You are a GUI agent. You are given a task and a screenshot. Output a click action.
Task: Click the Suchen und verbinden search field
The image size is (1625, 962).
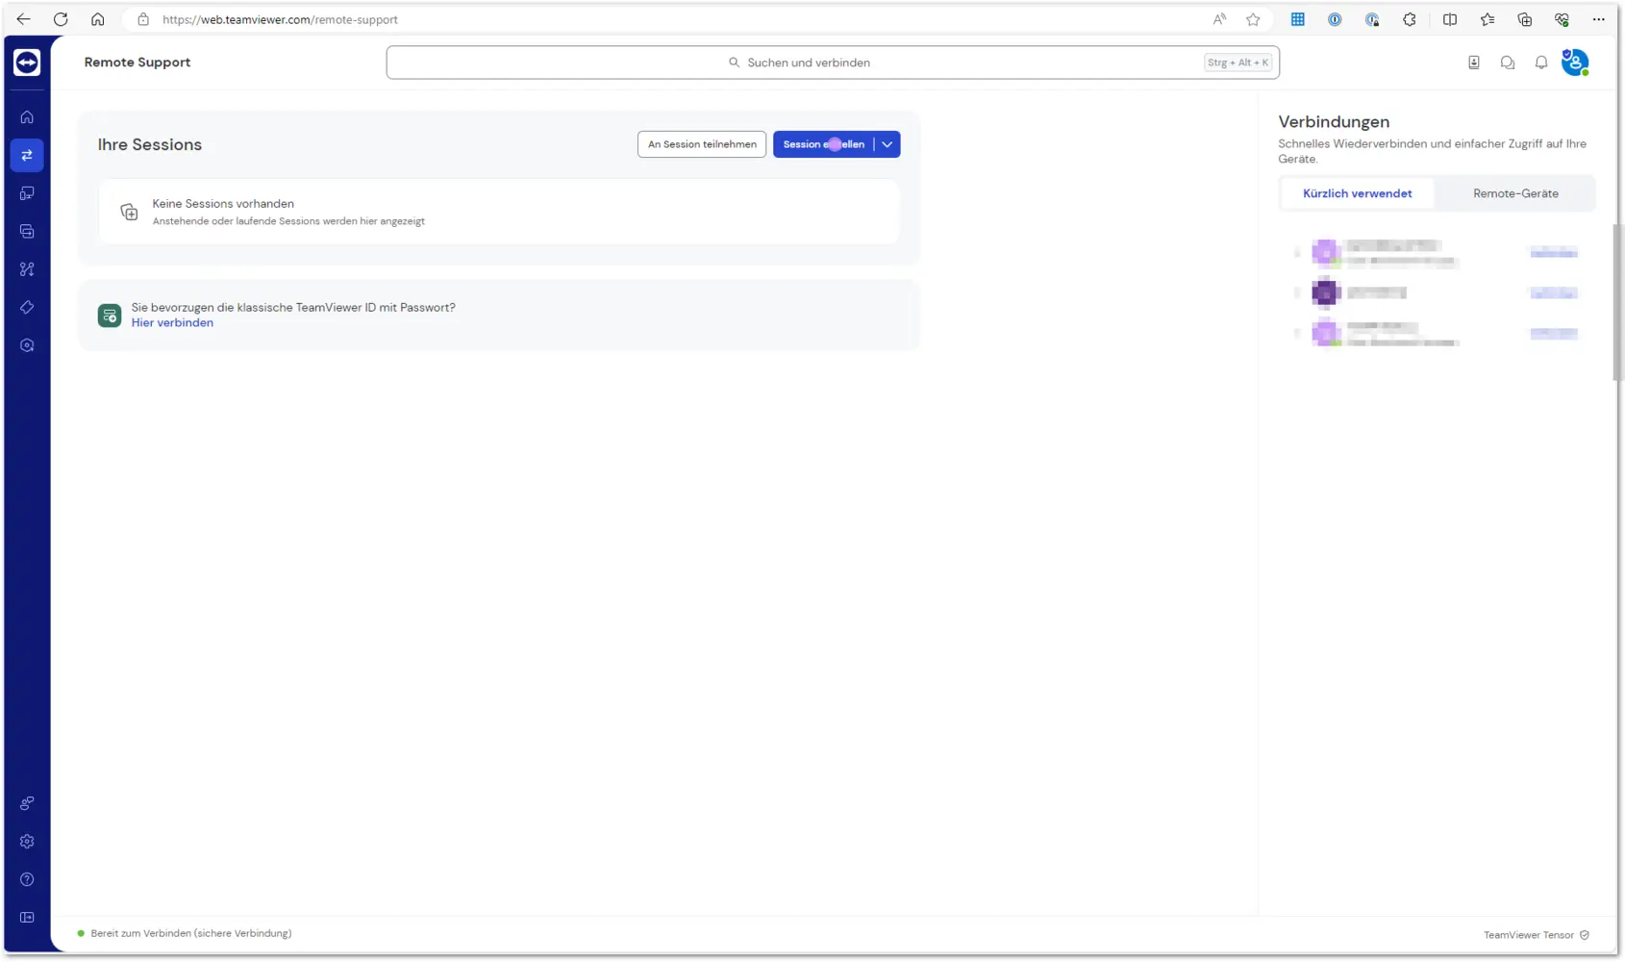point(833,63)
